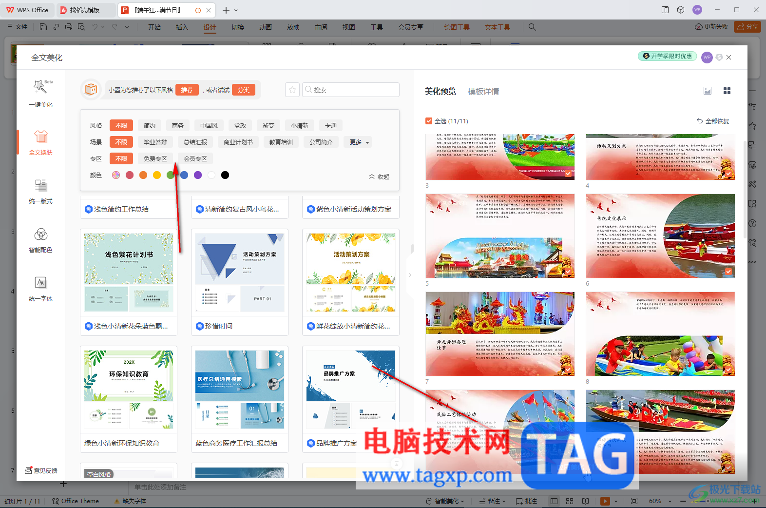
Task: Uncheck the slide 5 preview checkbox
Action: tap(568, 272)
